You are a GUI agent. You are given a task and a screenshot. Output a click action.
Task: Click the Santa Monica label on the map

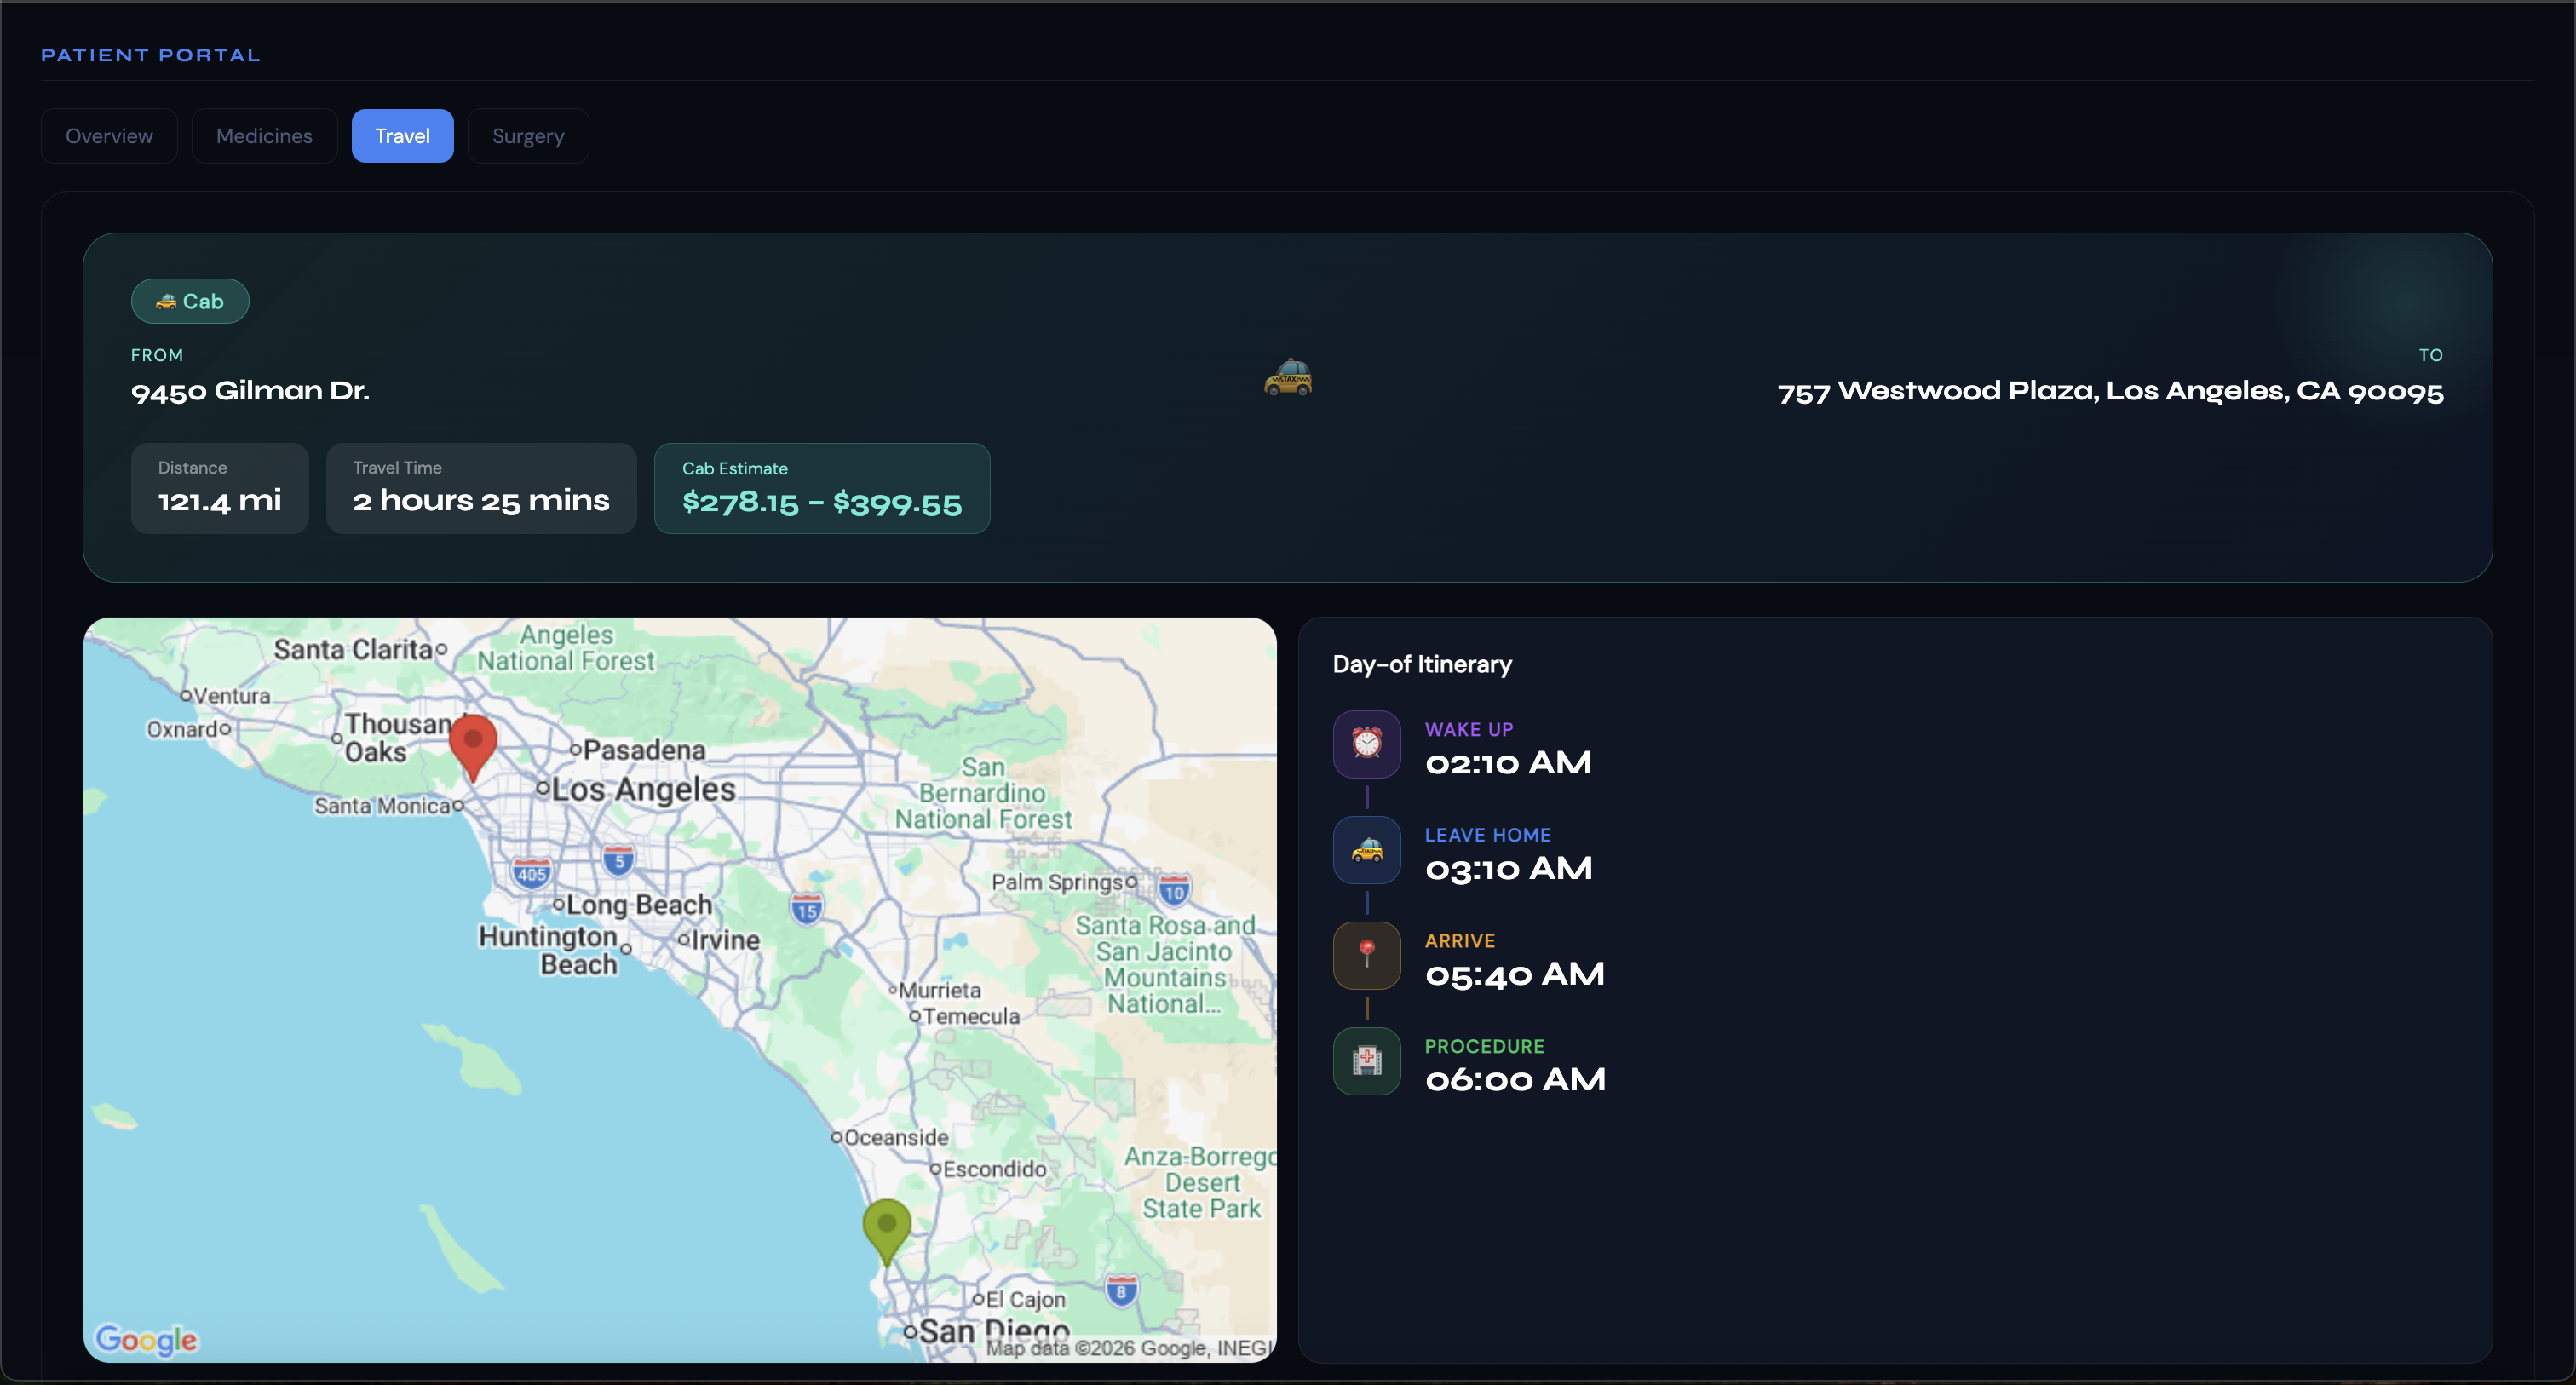382,805
